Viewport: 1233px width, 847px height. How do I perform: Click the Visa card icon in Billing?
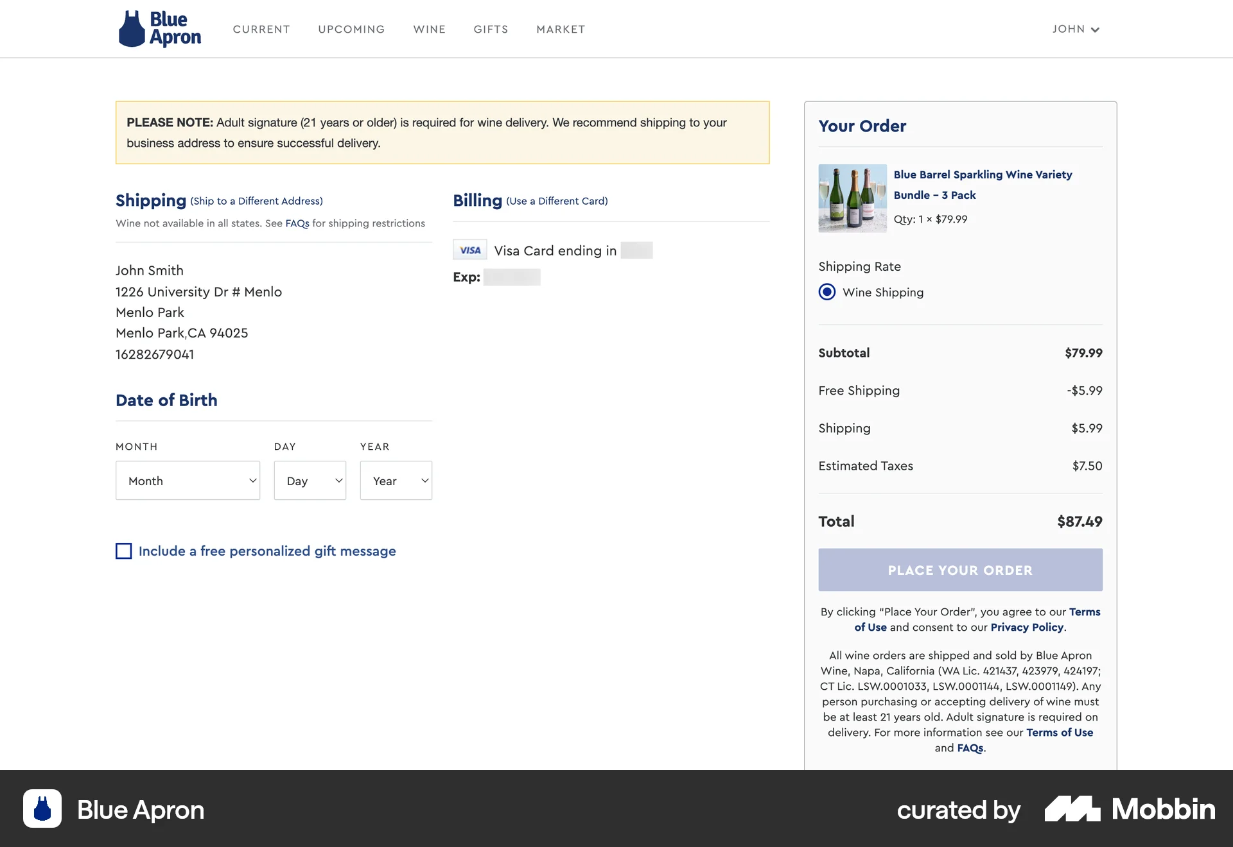(469, 250)
